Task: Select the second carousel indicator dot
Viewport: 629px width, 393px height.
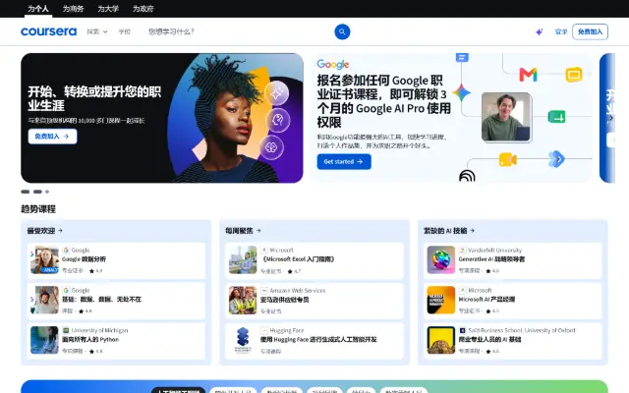Action: point(37,192)
